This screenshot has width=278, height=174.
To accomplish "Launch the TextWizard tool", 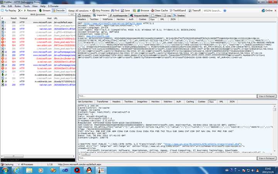I will tap(178, 11).
